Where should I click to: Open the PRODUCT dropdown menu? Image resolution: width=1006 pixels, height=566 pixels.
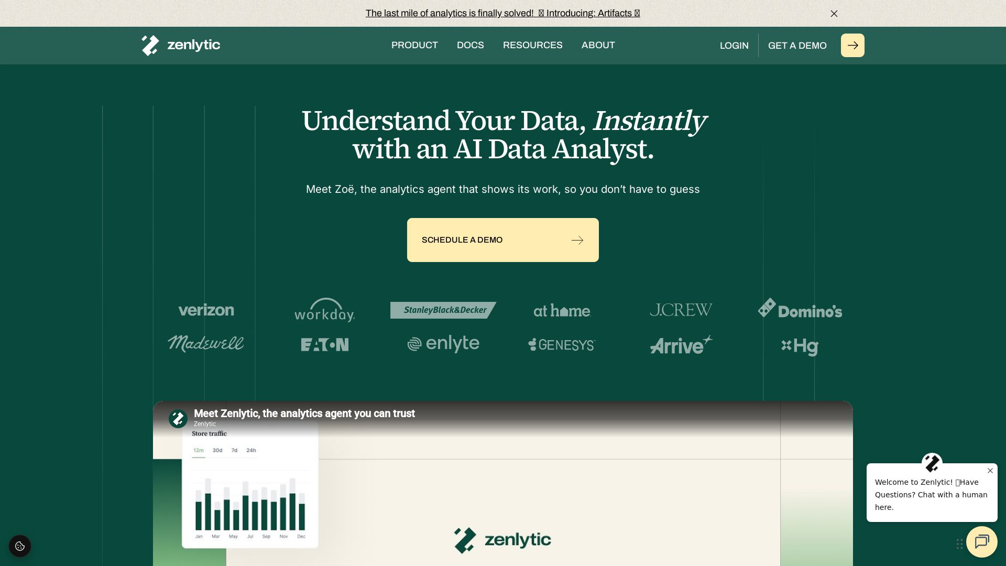(x=414, y=45)
